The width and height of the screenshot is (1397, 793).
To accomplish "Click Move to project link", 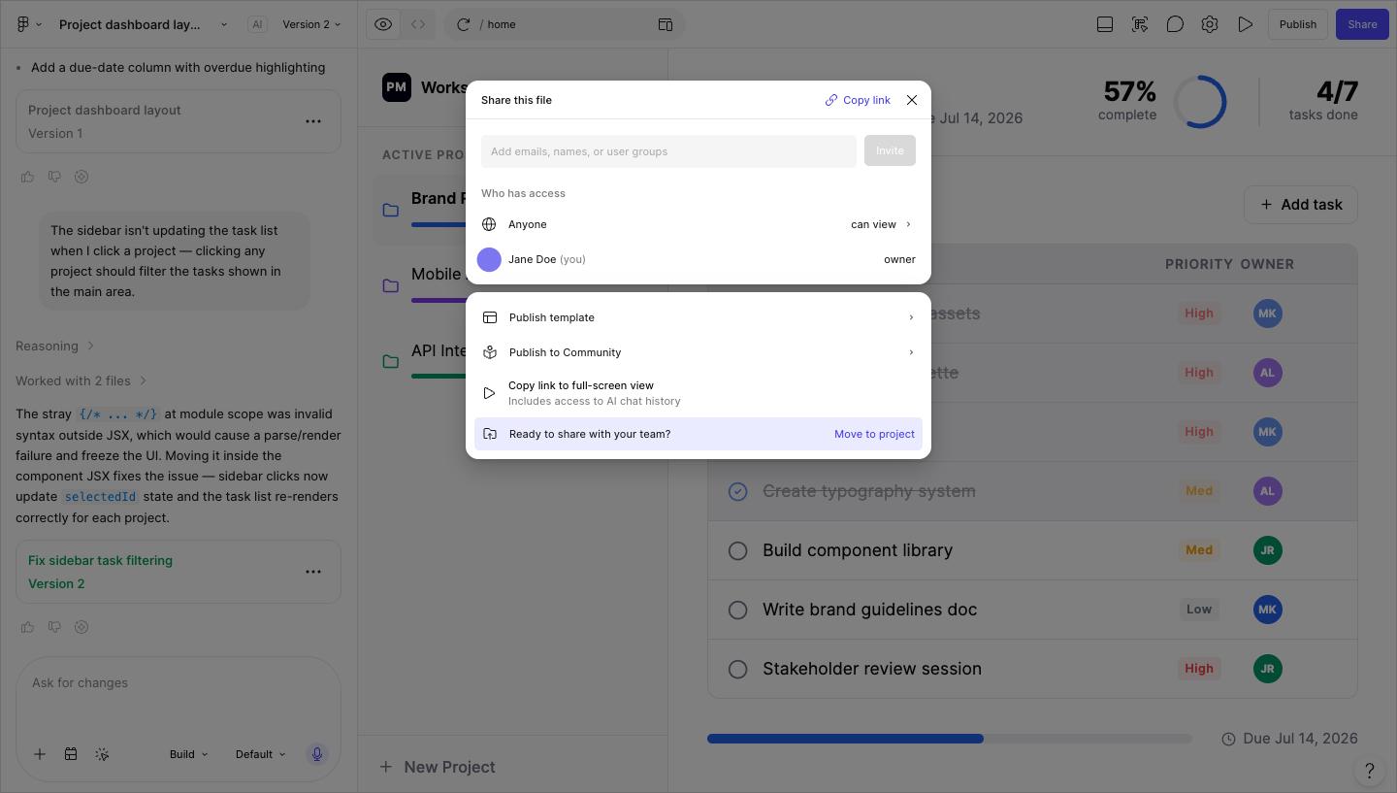I will (874, 434).
